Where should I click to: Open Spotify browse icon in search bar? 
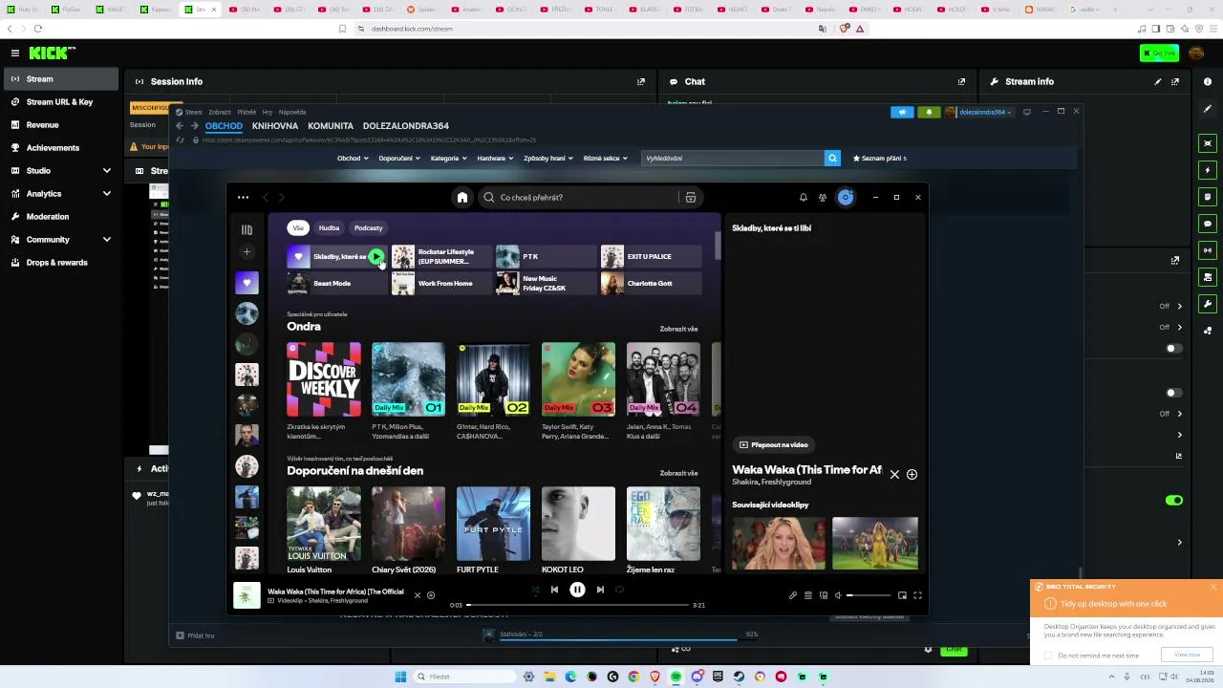click(690, 198)
